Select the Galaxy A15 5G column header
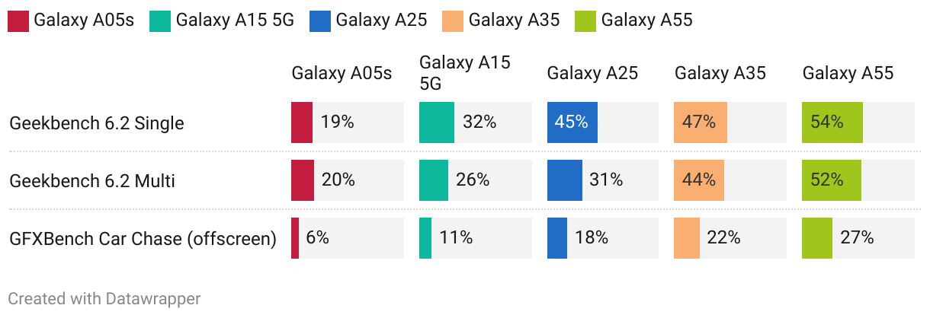 pos(464,73)
